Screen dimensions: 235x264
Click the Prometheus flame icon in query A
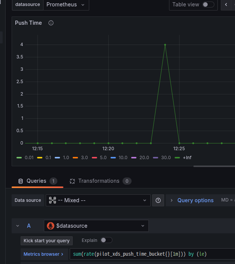[51, 226]
